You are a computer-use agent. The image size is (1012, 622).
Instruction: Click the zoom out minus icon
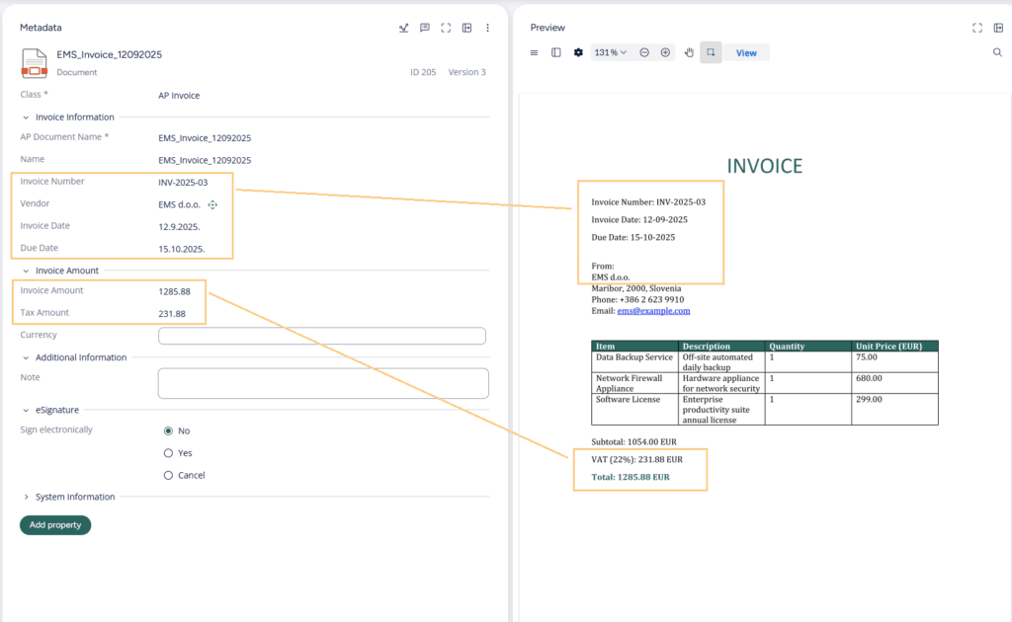click(644, 53)
